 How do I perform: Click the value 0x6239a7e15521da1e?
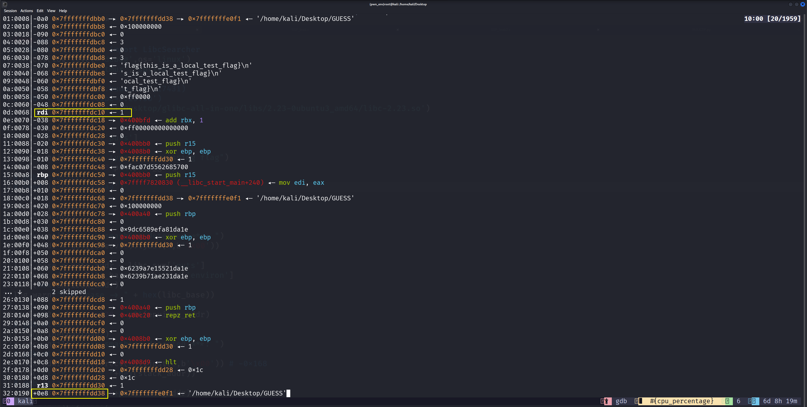[154, 269]
